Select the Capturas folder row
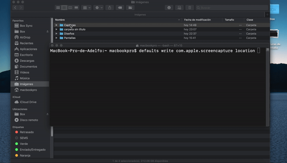 coord(162,25)
